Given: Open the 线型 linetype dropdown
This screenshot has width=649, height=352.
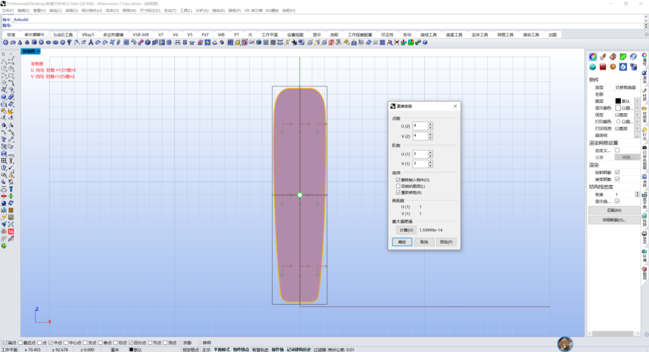Looking at the screenshot, I should 637,115.
